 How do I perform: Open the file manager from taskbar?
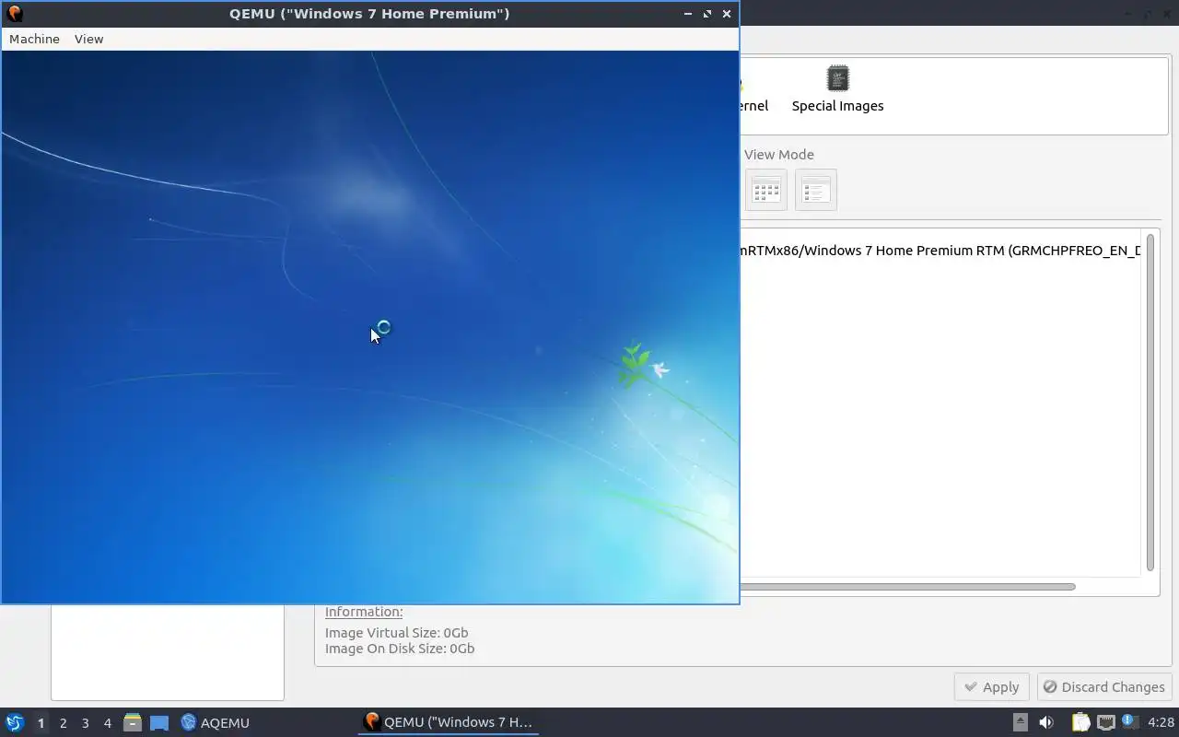pyautogui.click(x=133, y=722)
